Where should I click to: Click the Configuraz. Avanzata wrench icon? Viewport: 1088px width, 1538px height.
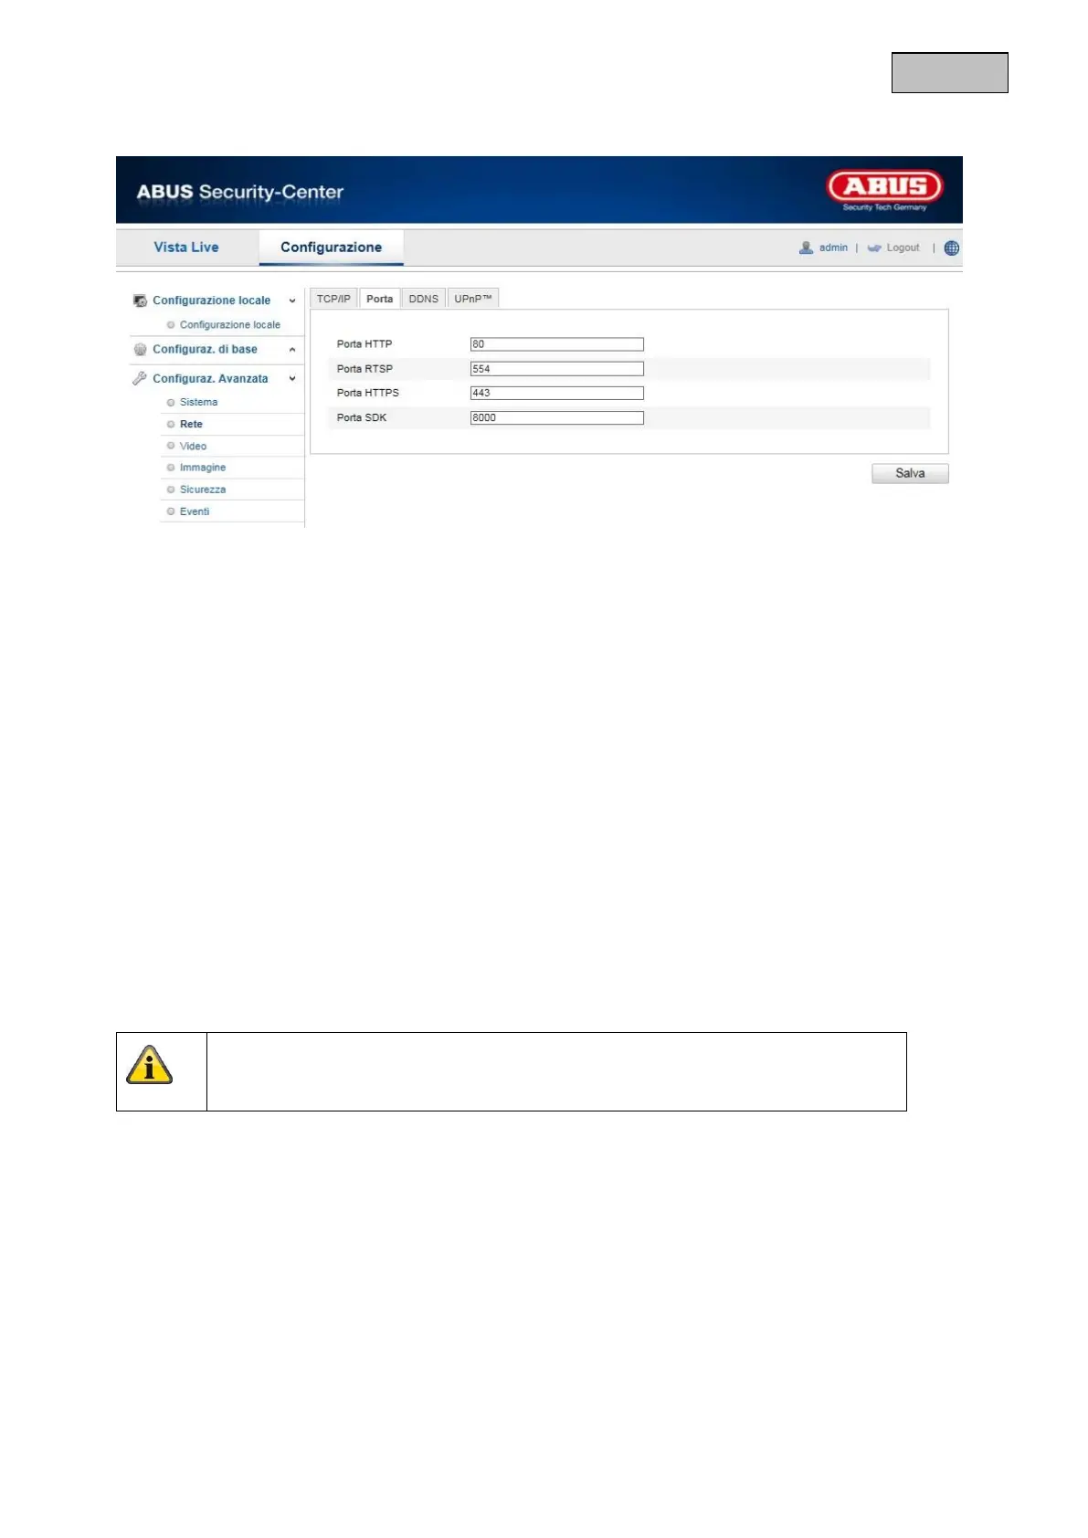(x=140, y=378)
